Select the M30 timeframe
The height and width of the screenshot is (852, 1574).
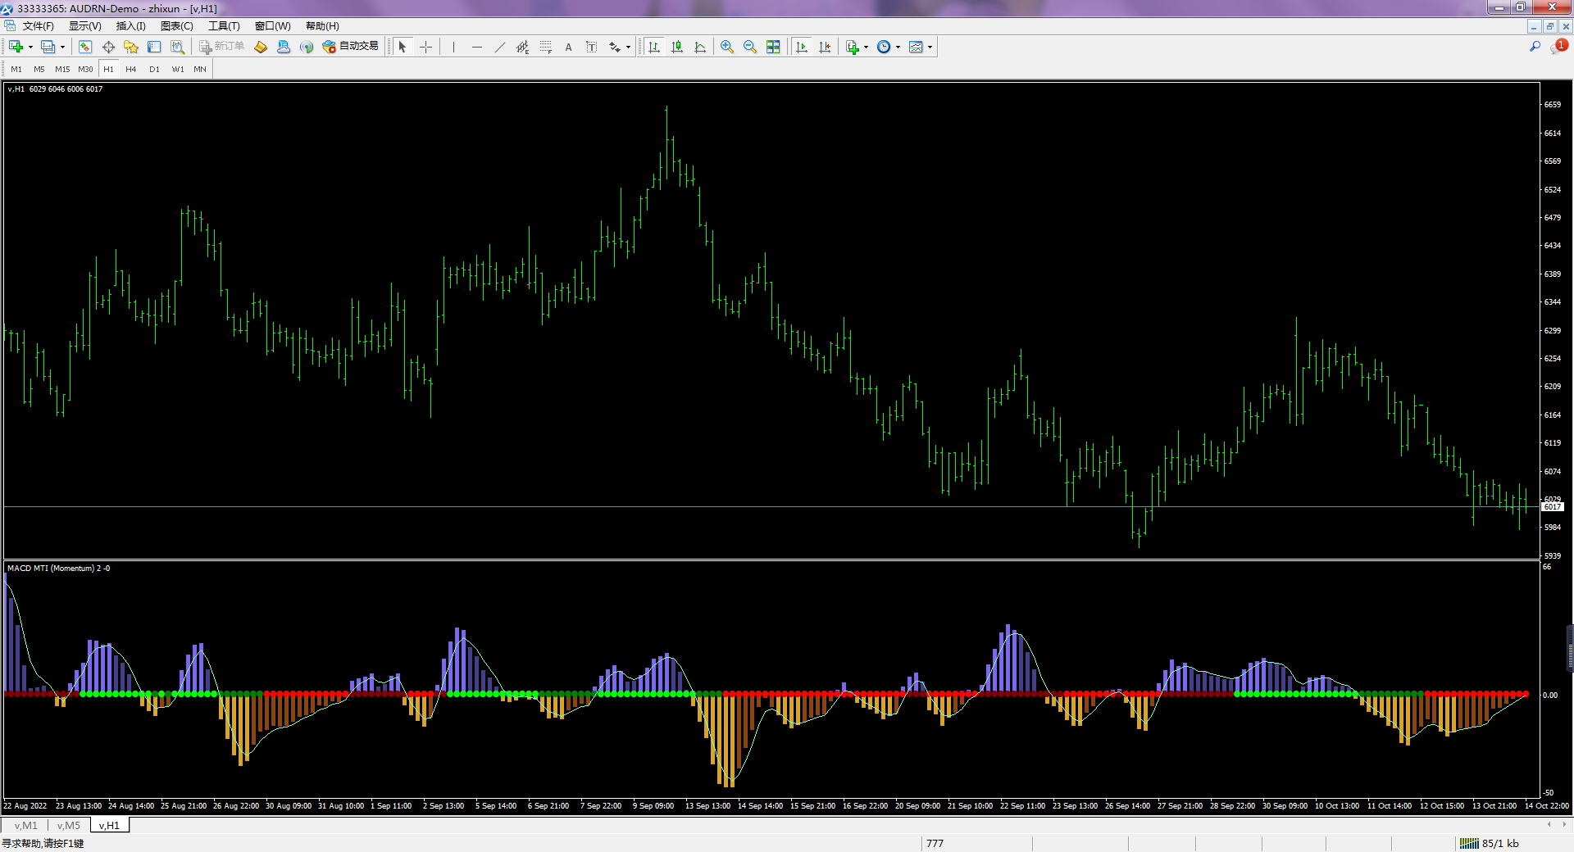(x=85, y=70)
